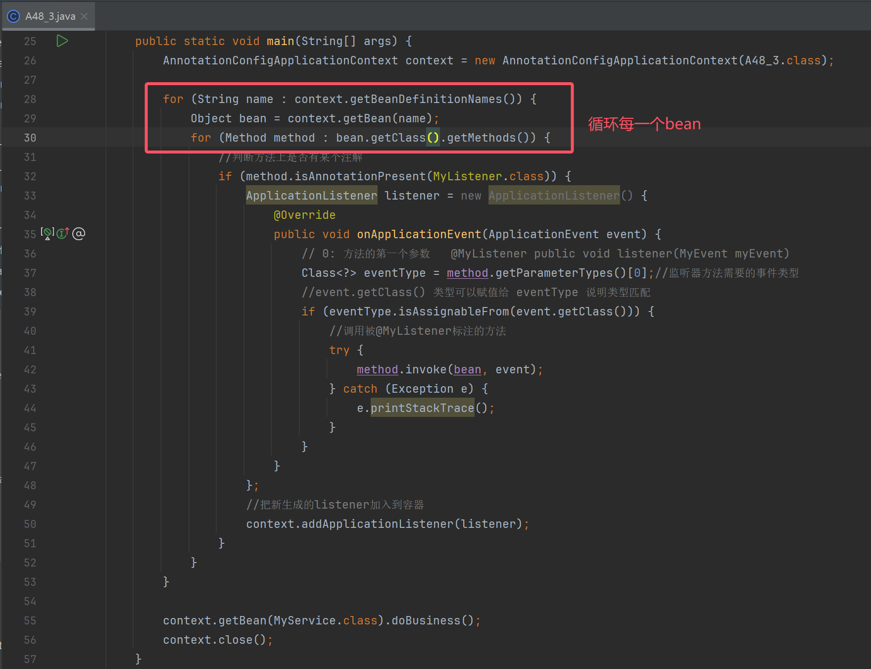
Task: Click 'try' keyword on line 41
Action: pyautogui.click(x=339, y=350)
